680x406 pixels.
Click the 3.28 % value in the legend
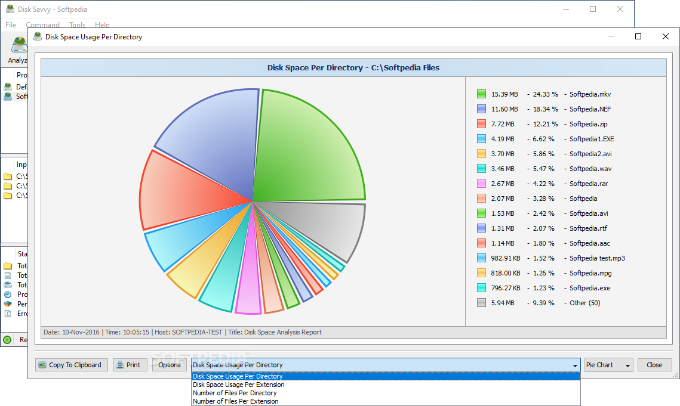click(x=544, y=199)
